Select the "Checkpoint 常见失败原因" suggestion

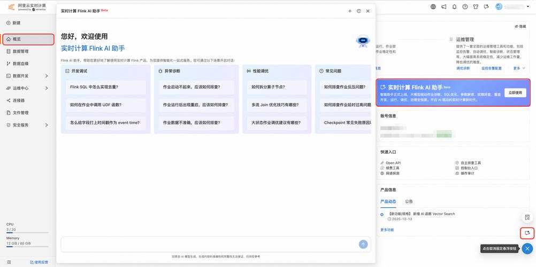345,123
